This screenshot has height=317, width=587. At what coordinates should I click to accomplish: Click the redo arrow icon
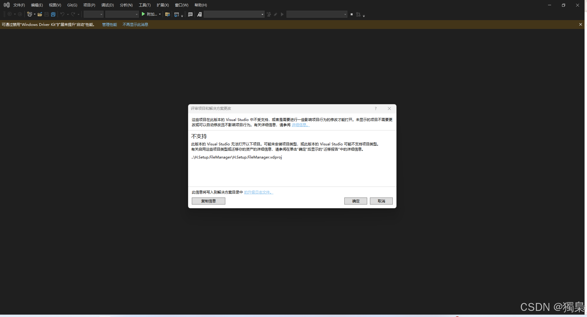click(73, 14)
